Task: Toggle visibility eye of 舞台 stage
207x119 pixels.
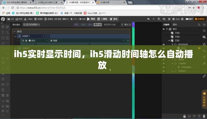Action: [163, 29]
